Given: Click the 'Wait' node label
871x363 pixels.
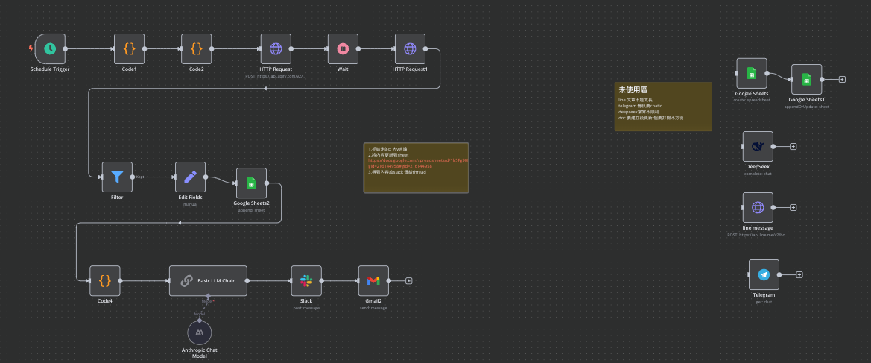Looking at the screenshot, I should 343,69.
